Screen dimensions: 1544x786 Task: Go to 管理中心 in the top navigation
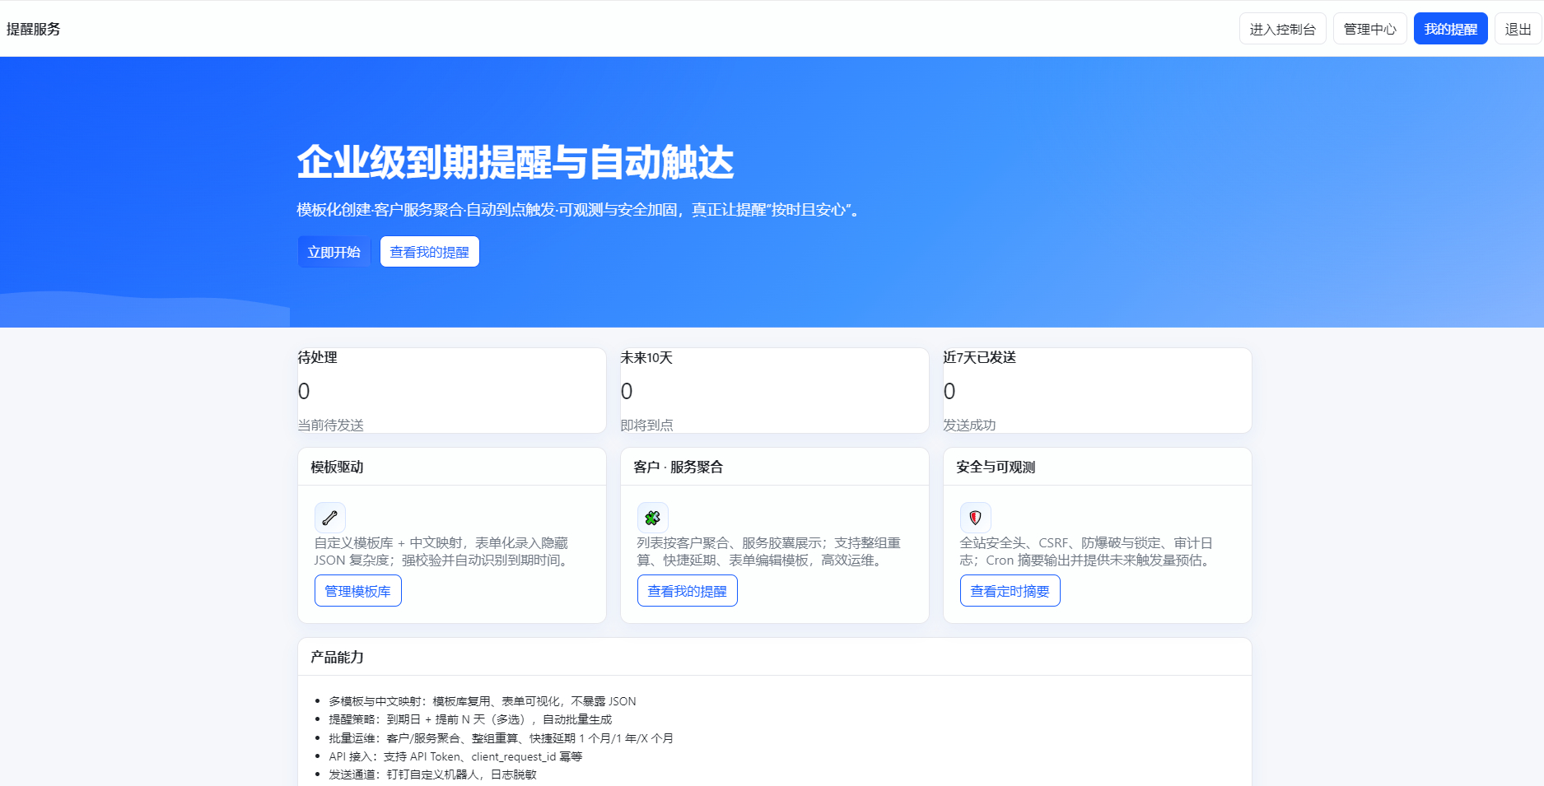click(x=1369, y=29)
